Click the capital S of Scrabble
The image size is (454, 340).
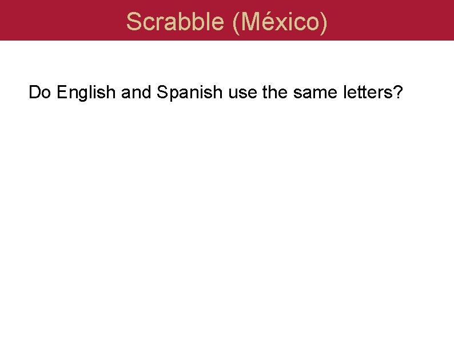(x=133, y=22)
